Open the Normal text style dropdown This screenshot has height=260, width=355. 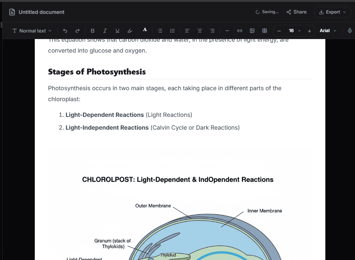tap(32, 31)
